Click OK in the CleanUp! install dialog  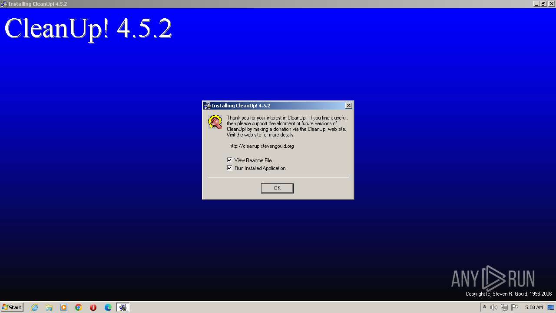[x=277, y=188]
